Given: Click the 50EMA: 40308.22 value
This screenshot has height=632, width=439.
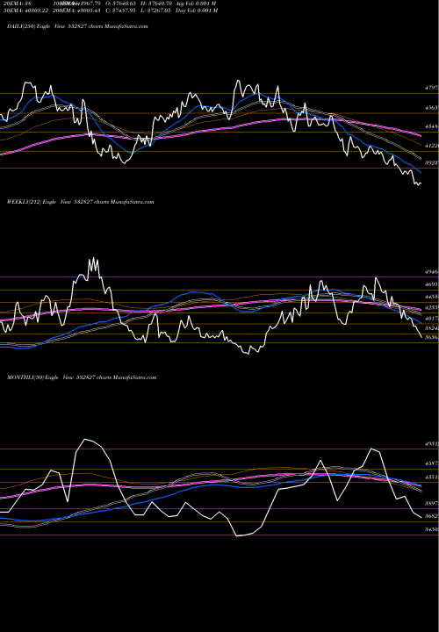Looking at the screenshot, I should click(26, 11).
